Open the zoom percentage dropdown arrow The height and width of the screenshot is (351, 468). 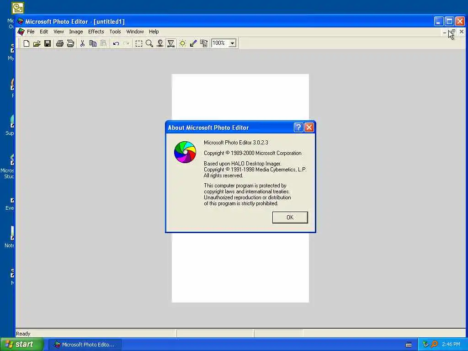[233, 43]
